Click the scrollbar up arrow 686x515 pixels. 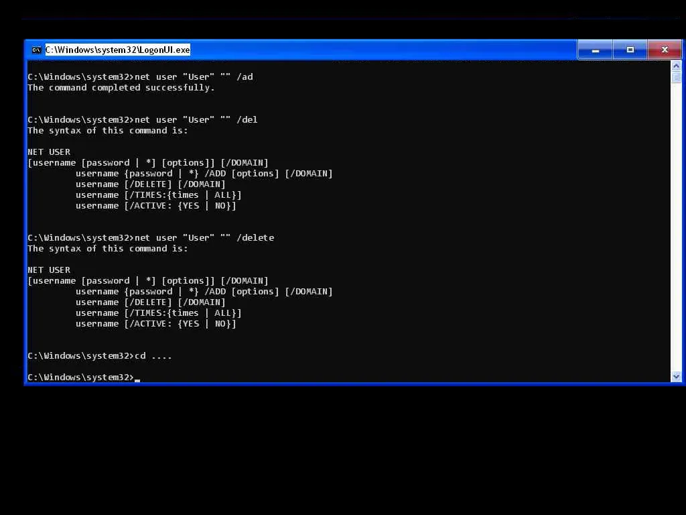click(676, 66)
